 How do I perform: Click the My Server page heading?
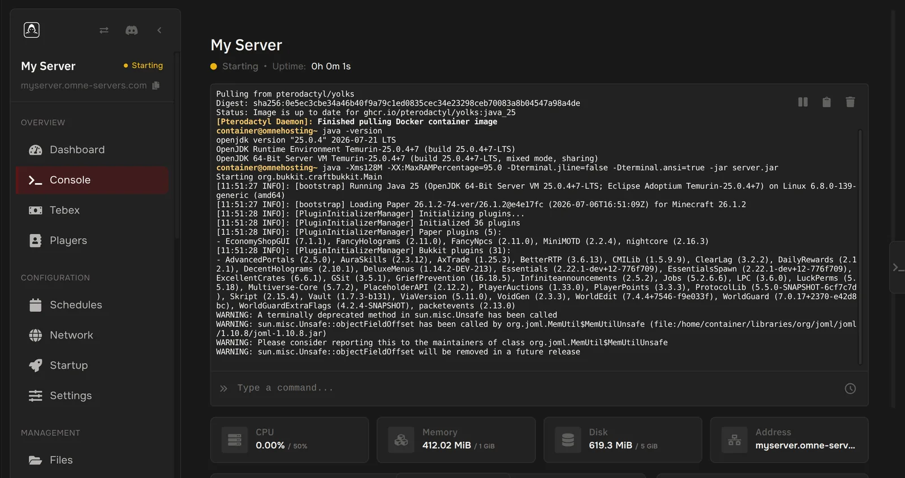click(x=247, y=46)
